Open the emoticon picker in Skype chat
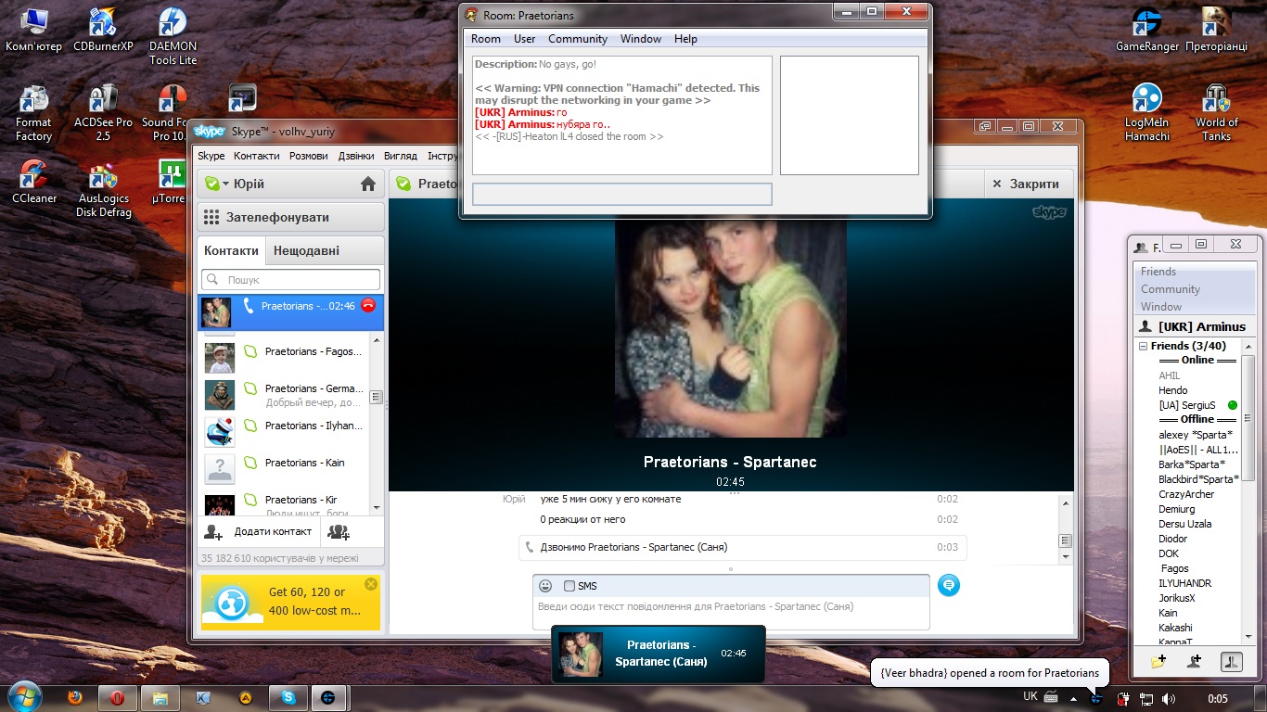1267x712 pixels. click(545, 586)
